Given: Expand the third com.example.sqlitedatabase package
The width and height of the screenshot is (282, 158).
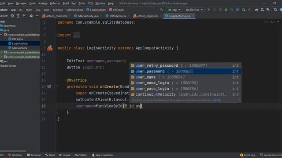Looking at the screenshot, I should pyautogui.click(x=1, y=57).
